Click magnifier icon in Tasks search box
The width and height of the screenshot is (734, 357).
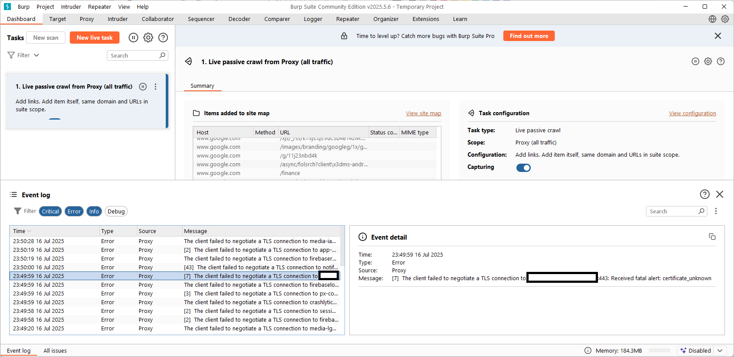point(162,55)
